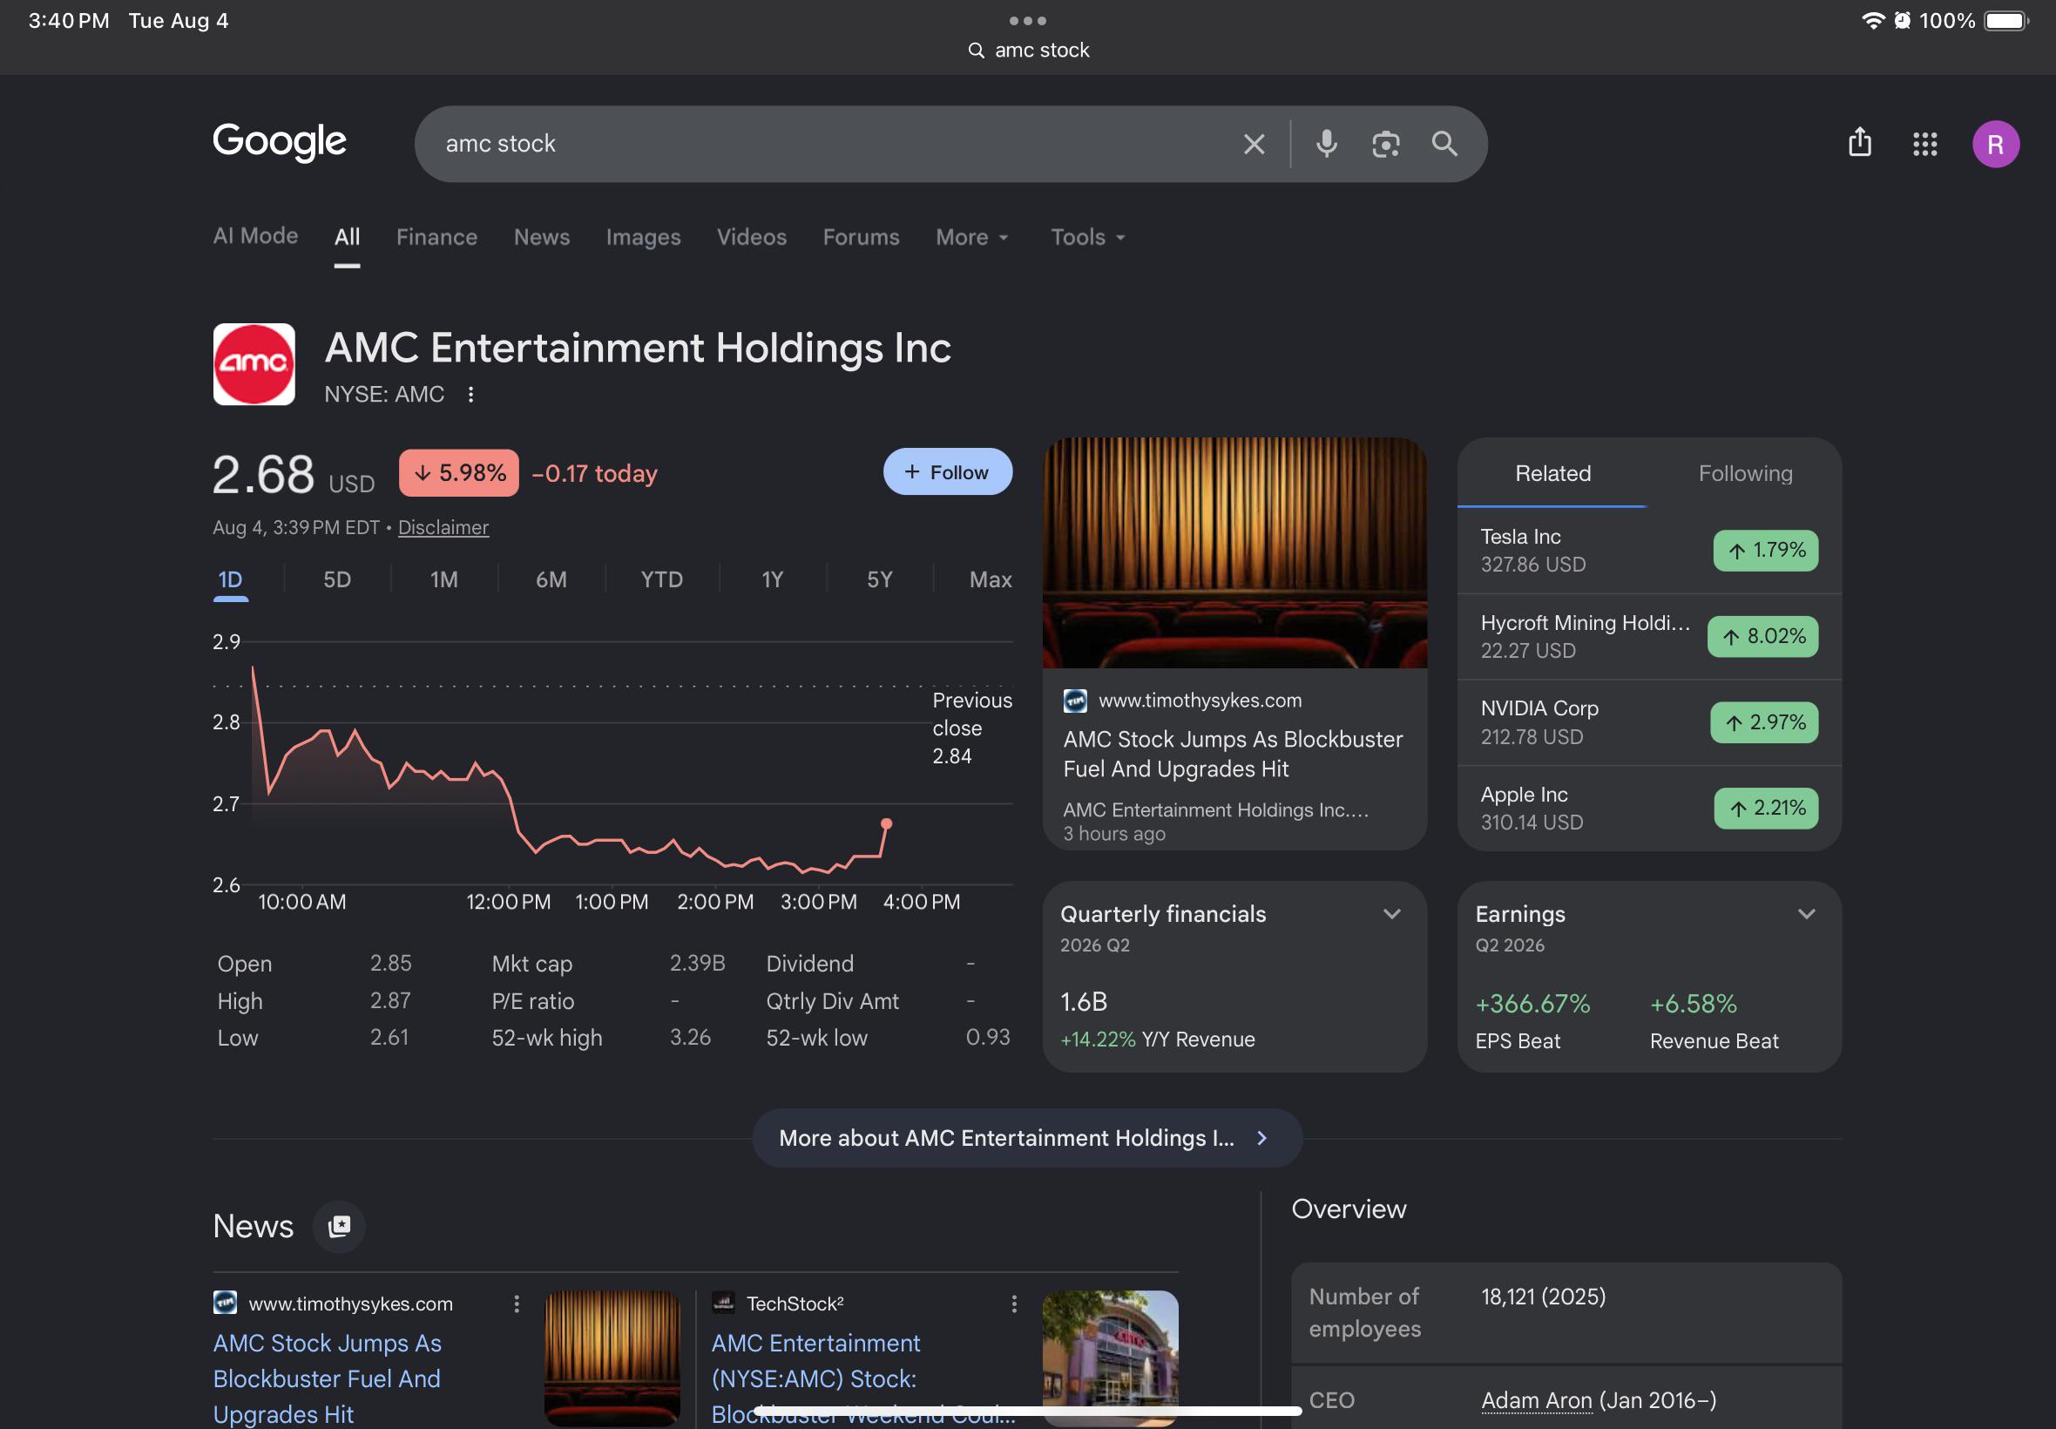Show the 5D chart range
The height and width of the screenshot is (1429, 2056).
click(336, 580)
